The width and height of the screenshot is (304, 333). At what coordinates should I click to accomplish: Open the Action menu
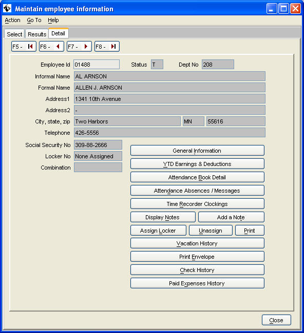(12, 20)
